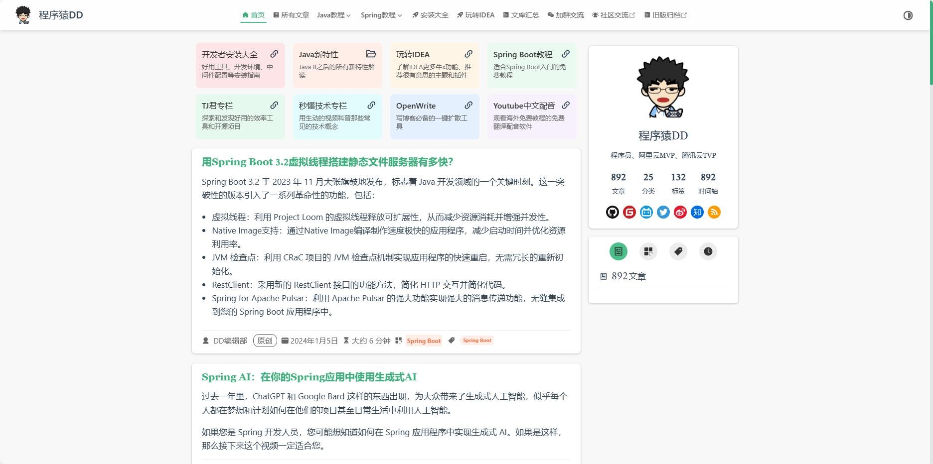This screenshot has height=464, width=933.
Task: Click folder icon on Java新特性 card
Action: (371, 54)
